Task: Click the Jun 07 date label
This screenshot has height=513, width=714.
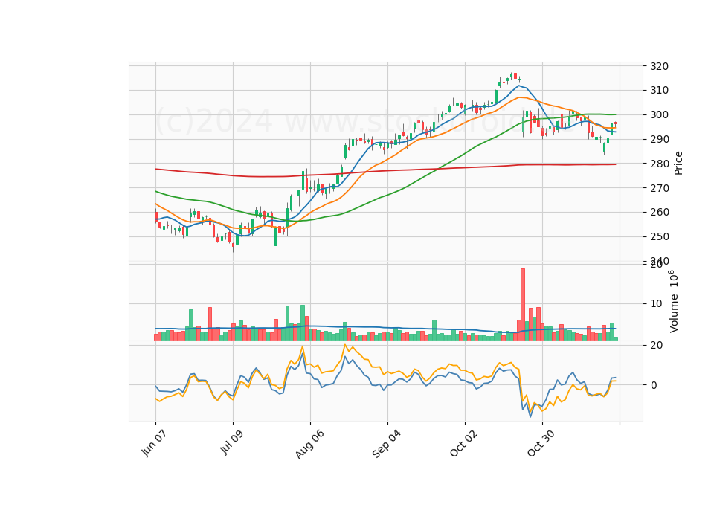Action: click(154, 443)
